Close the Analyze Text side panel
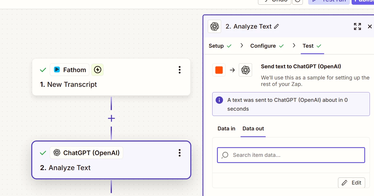Image resolution: width=374 pixels, height=196 pixels. click(370, 26)
